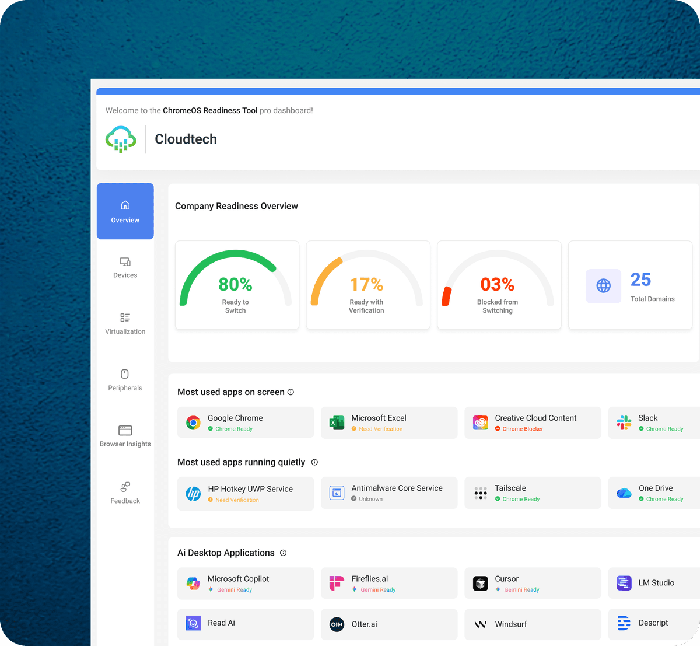700x646 pixels.
Task: Click info icon next to Ai Desktop Applications
Action: pos(283,553)
